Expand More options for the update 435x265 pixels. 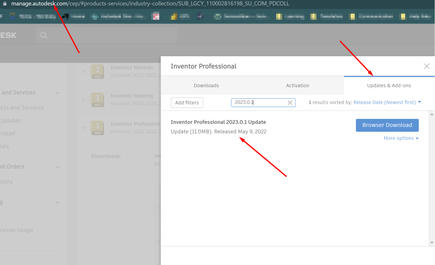(401, 138)
